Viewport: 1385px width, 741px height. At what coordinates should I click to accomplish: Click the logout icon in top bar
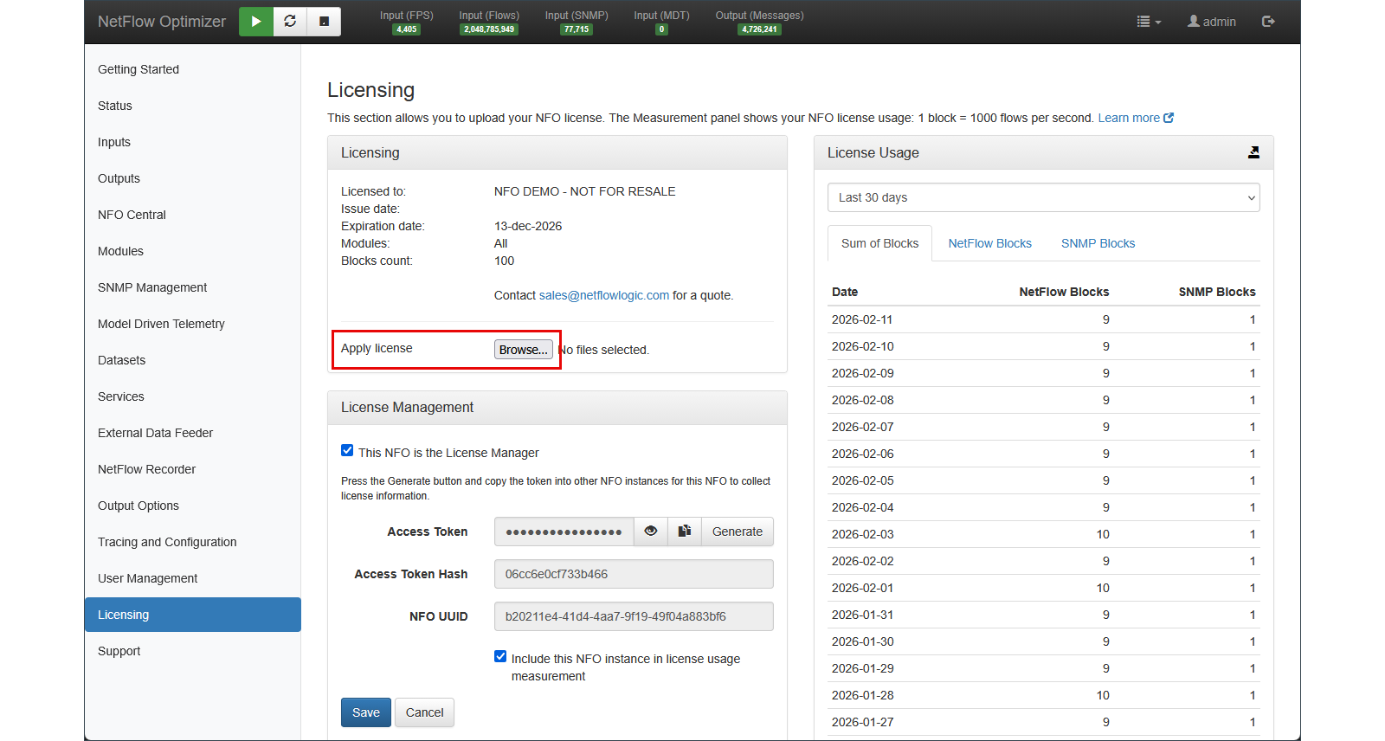pos(1268,22)
